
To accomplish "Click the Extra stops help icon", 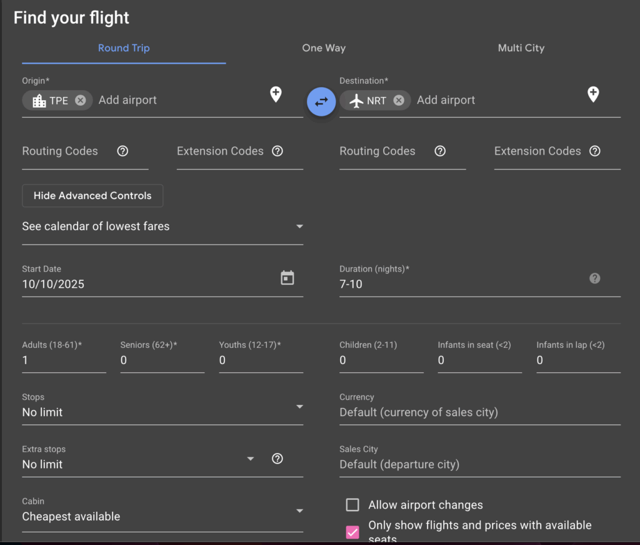I will click(277, 459).
